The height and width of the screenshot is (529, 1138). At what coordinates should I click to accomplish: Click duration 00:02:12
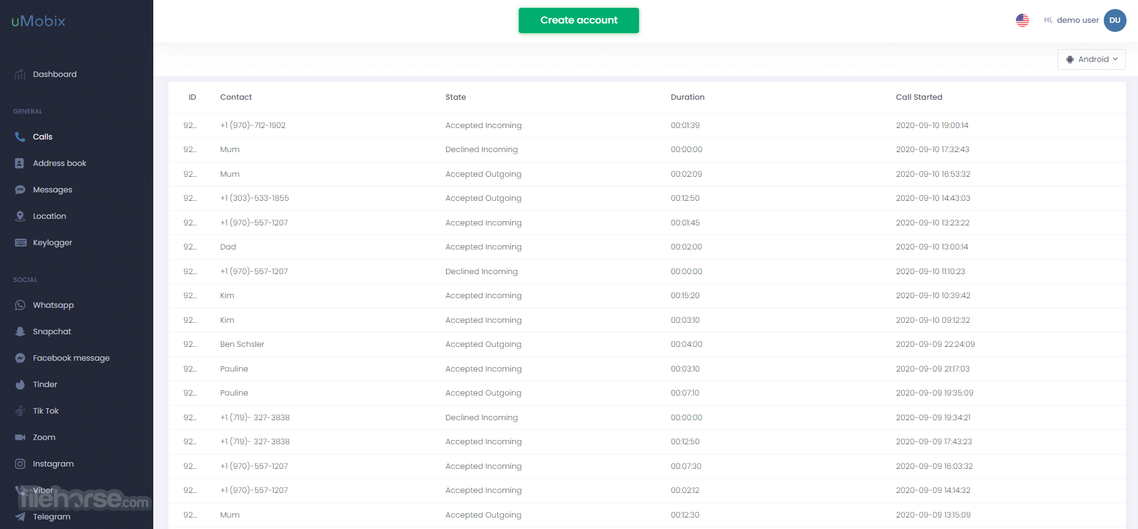point(685,490)
